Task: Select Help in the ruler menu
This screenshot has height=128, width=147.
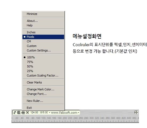Action: 43,25
